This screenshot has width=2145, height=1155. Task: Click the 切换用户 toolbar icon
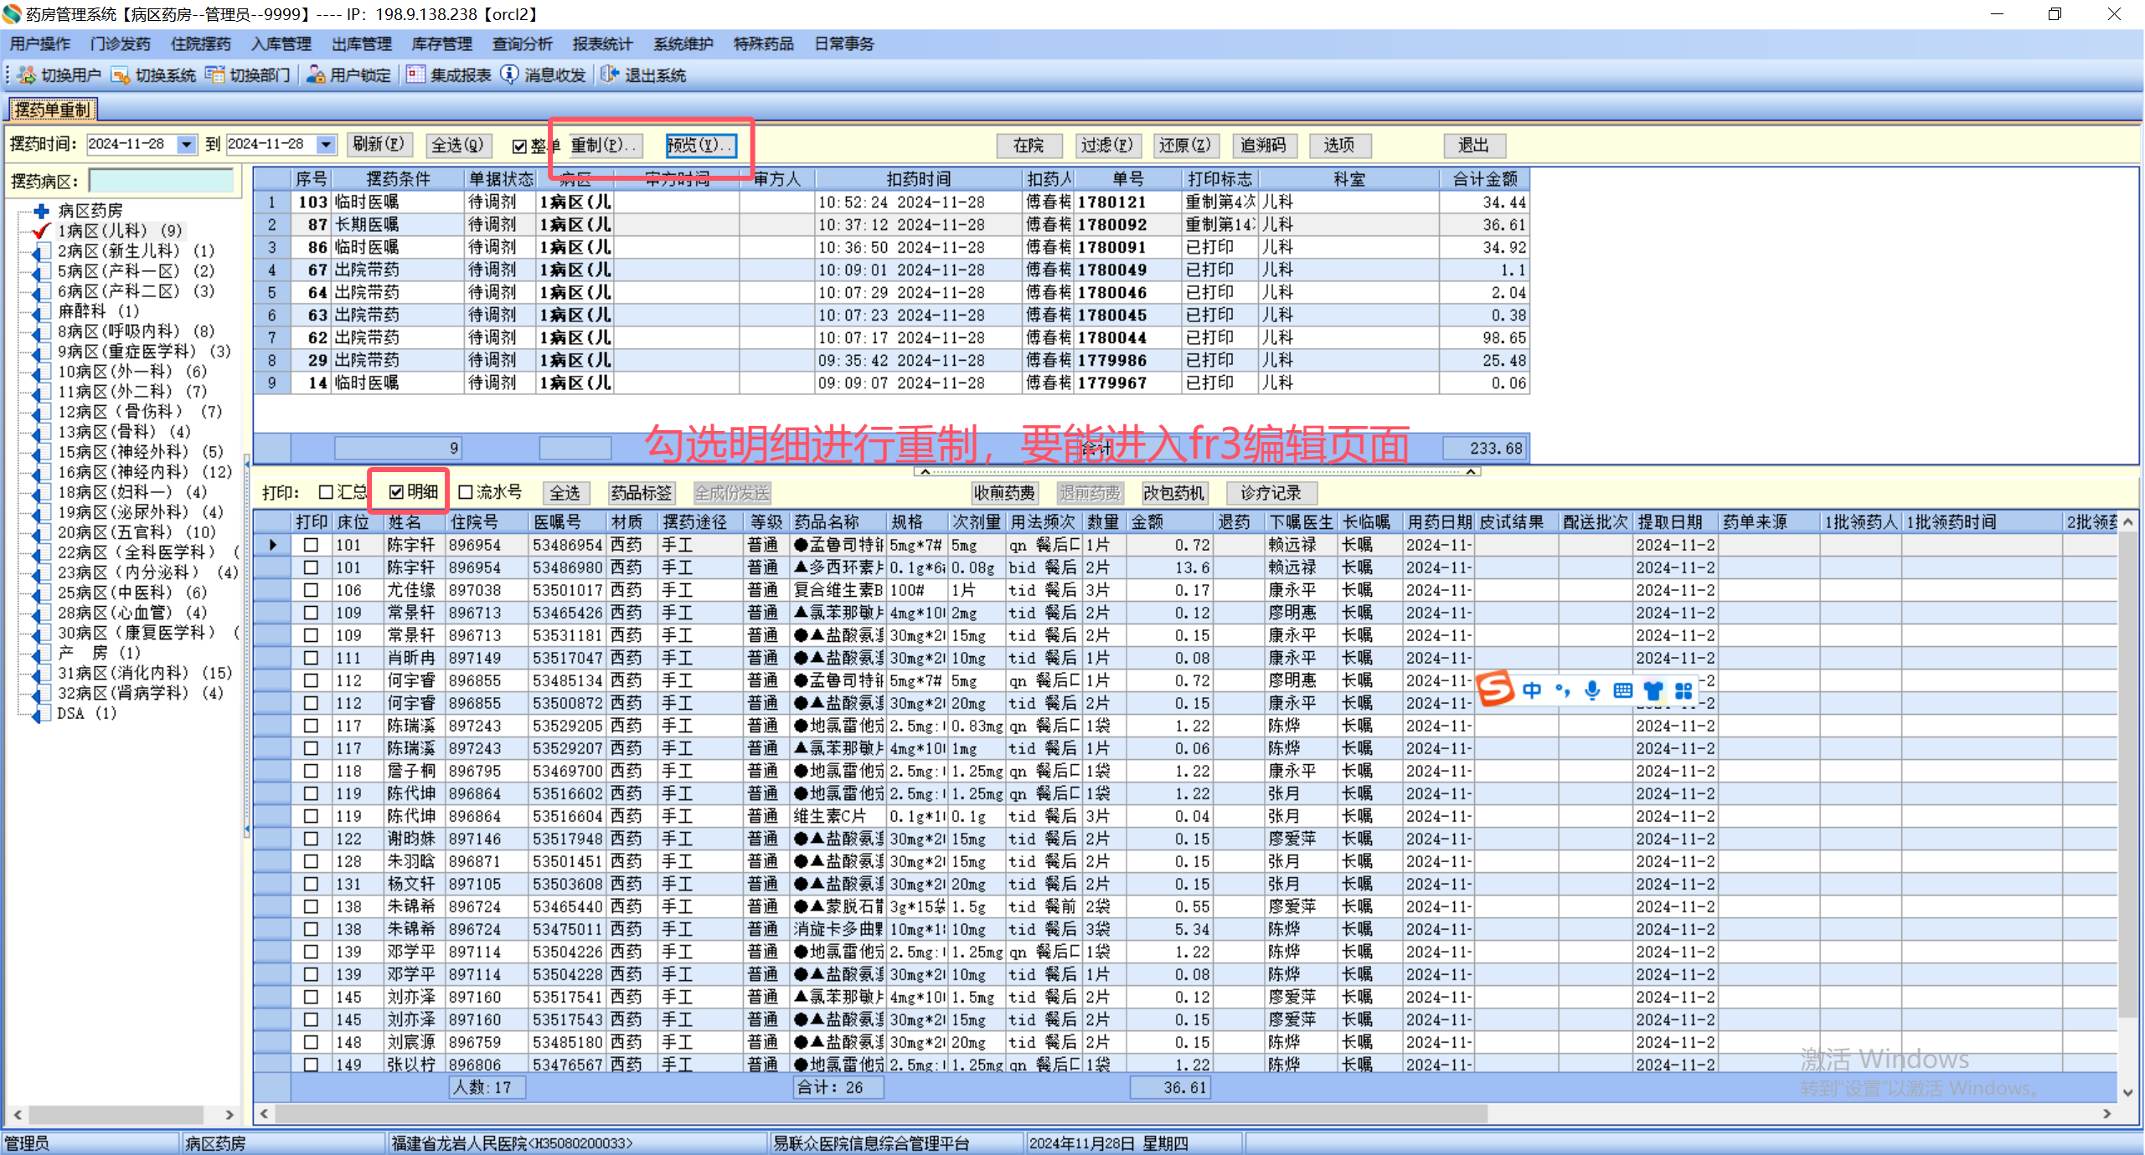pyautogui.click(x=27, y=75)
